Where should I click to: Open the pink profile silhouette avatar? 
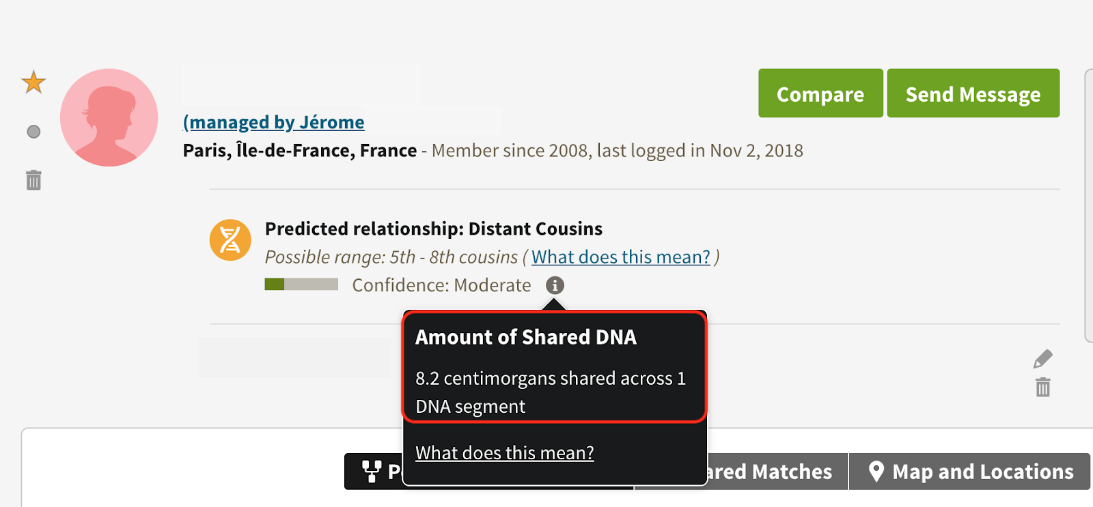pos(109,117)
